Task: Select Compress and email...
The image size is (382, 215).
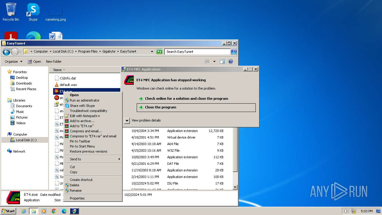Action: (93, 131)
